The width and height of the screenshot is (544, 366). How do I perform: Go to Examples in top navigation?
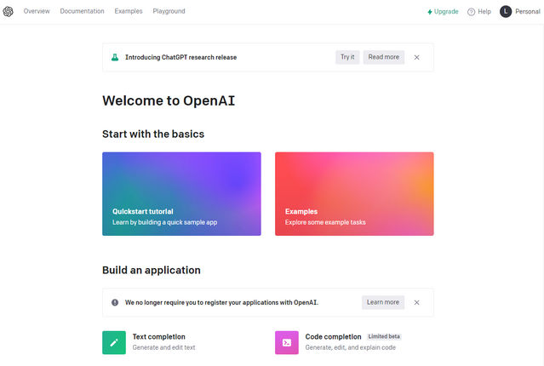pyautogui.click(x=129, y=11)
